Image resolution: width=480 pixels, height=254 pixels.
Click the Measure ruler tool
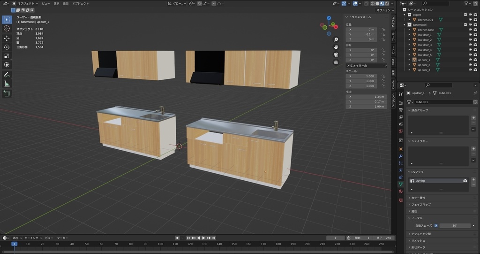click(7, 84)
